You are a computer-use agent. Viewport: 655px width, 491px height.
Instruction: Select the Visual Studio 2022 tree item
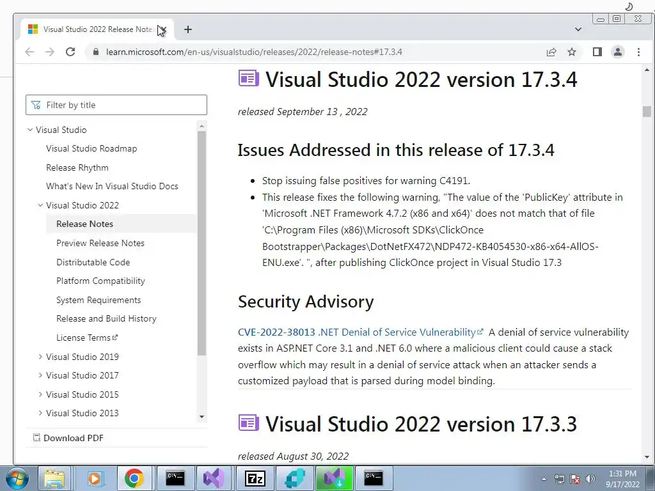83,205
